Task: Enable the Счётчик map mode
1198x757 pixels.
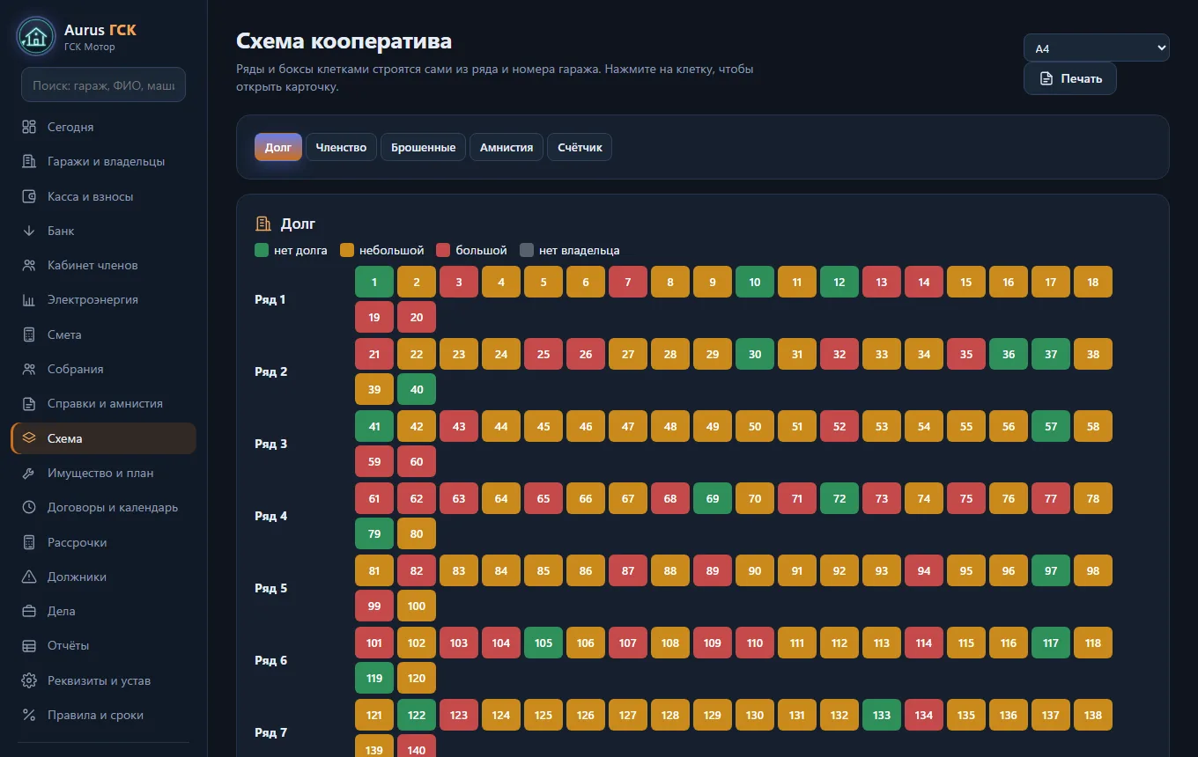Action: [580, 147]
